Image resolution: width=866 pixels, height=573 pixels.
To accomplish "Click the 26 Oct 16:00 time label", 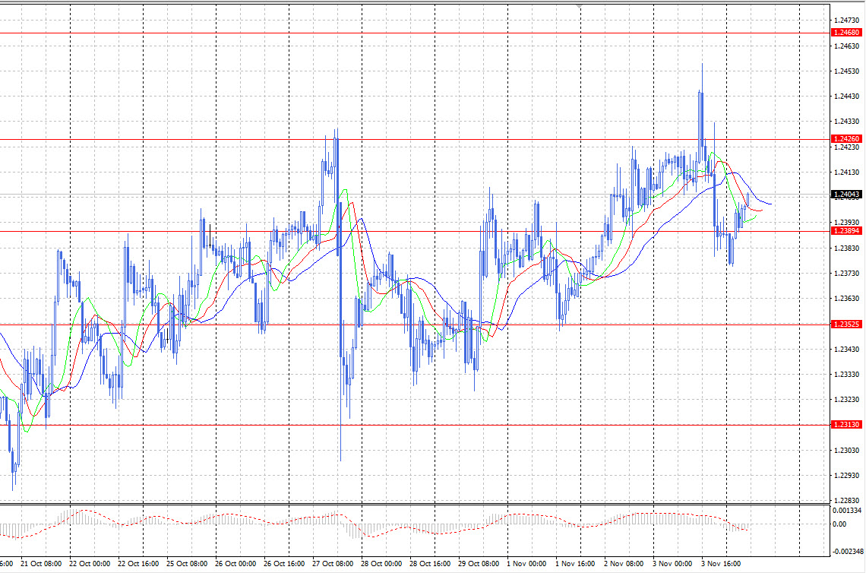I will pos(284,564).
